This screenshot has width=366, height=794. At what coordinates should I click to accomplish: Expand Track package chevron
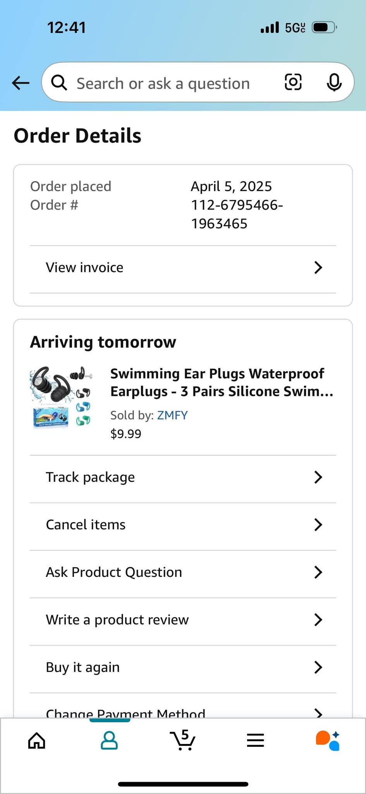(318, 477)
